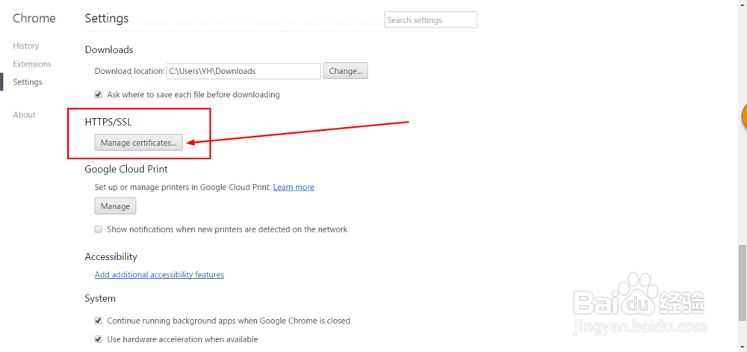This screenshot has height=352, width=747.
Task: Click the Manage certificates... button
Action: (138, 142)
